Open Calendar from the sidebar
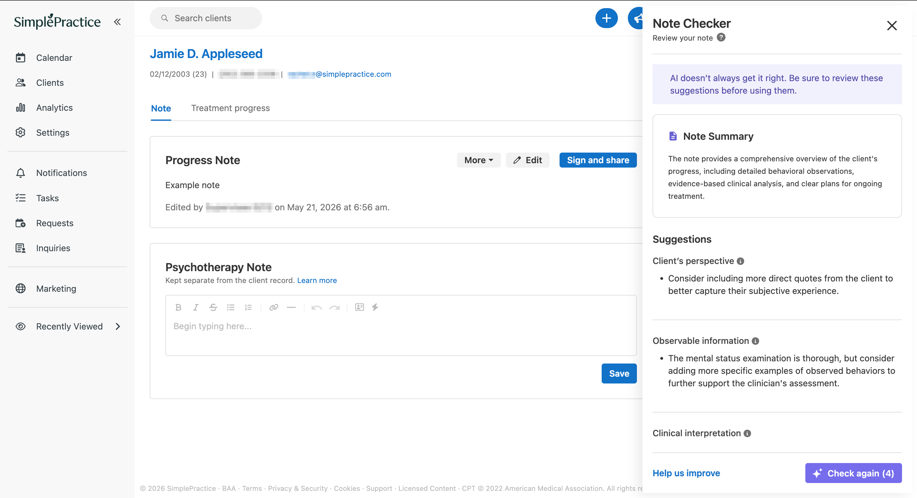917x498 pixels. [x=54, y=58]
